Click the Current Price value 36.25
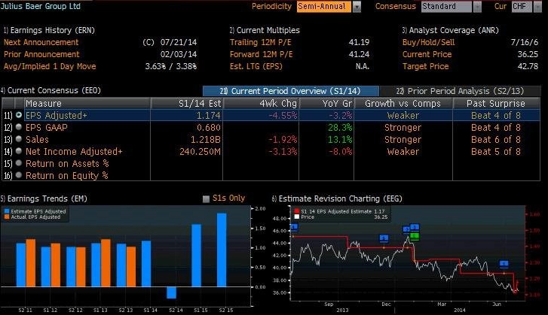 [x=528, y=54]
